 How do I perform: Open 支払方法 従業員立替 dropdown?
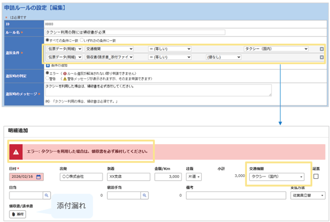coord(308,195)
